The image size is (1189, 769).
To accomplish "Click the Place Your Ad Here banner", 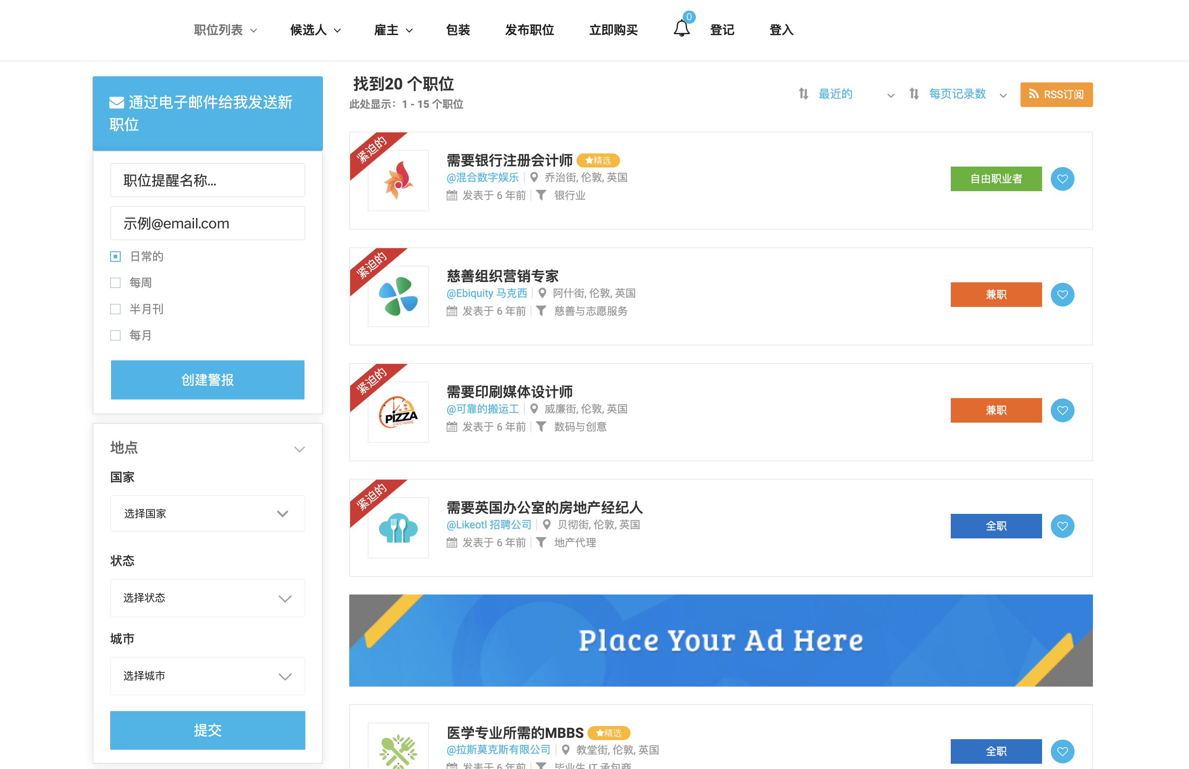I will 720,641.
